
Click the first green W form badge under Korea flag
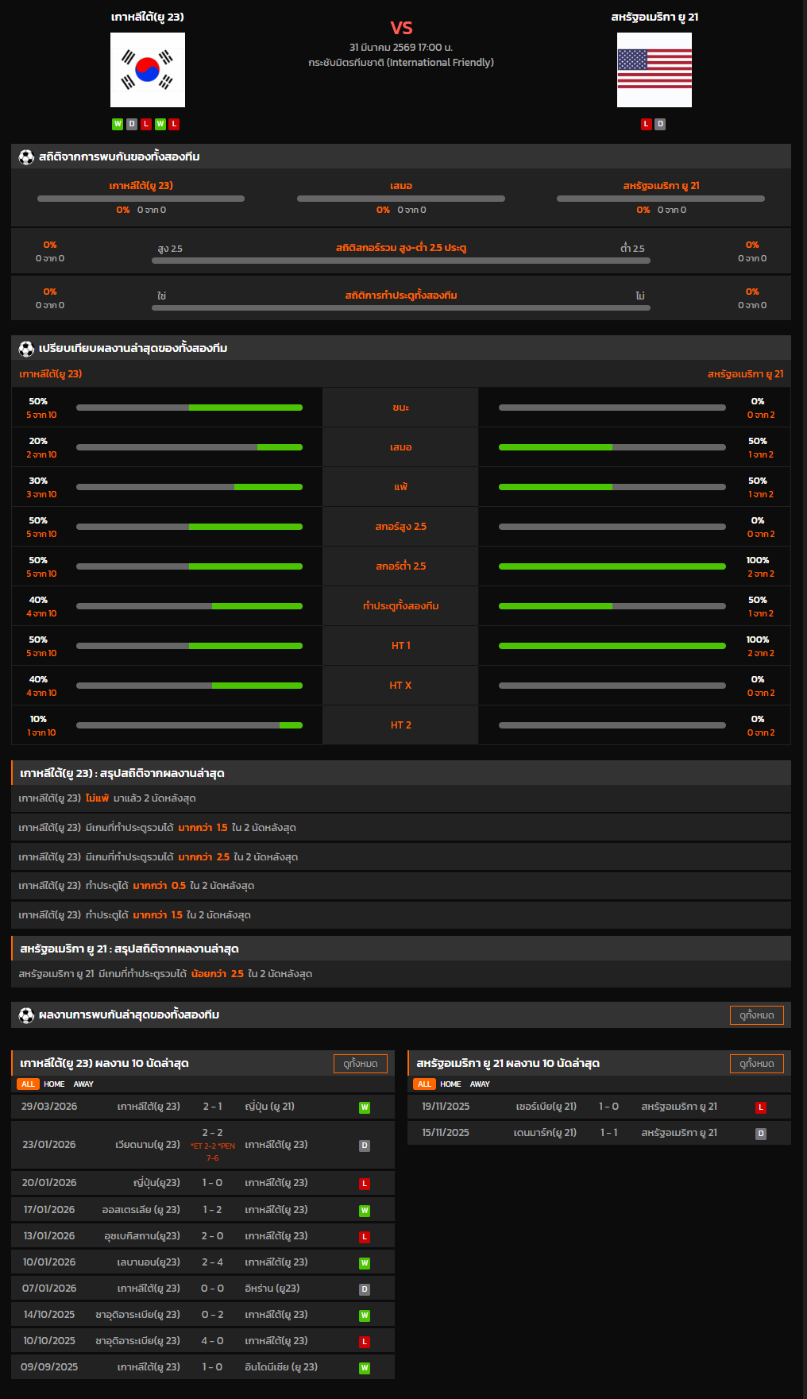click(x=118, y=124)
